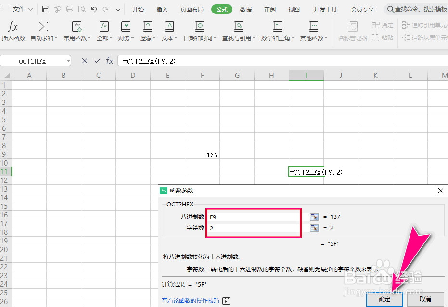Click the Save icon in quick toolbar
Viewport: 448px width, 307px height.
point(45,9)
